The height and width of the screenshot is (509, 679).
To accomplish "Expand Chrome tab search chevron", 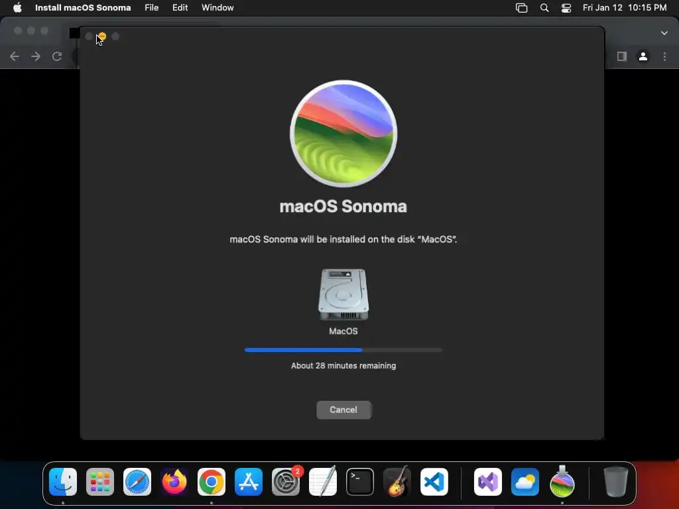I will point(664,33).
